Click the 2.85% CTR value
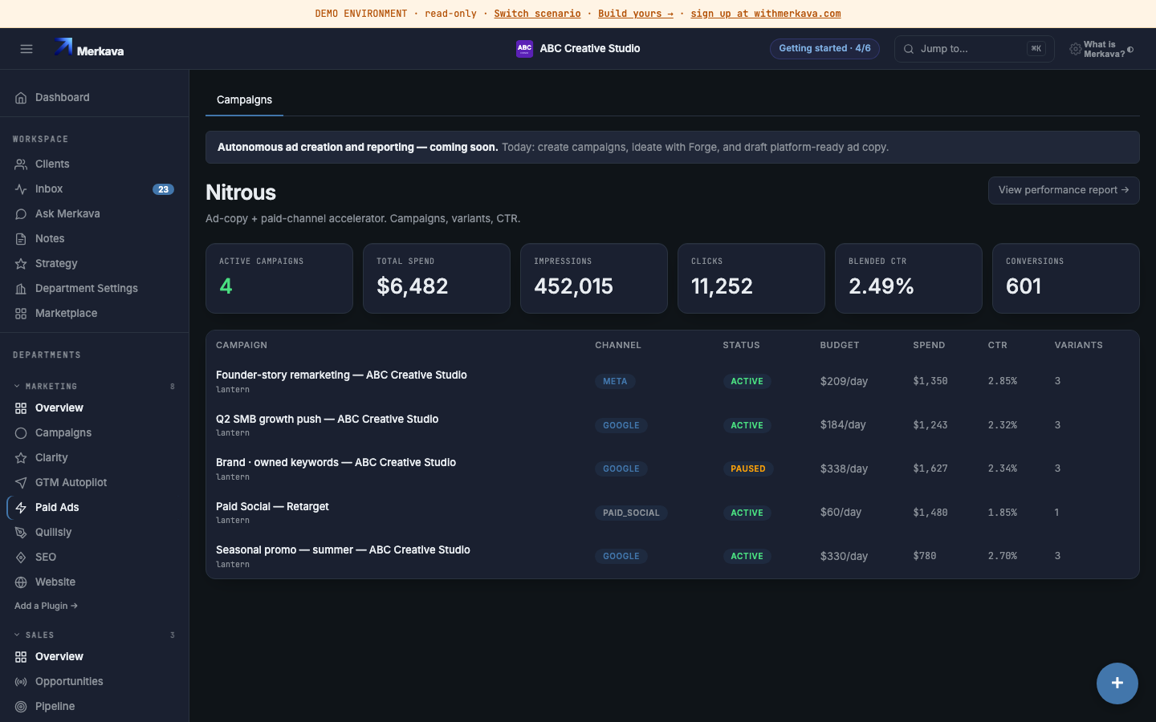Viewport: 1156px width, 722px height. pyautogui.click(x=1003, y=381)
